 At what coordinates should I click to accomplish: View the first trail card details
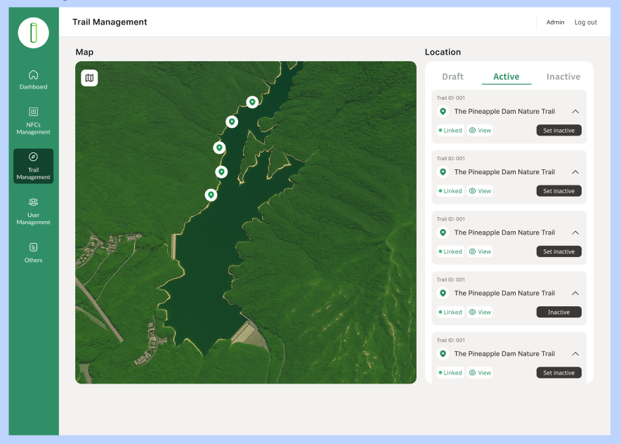481,131
